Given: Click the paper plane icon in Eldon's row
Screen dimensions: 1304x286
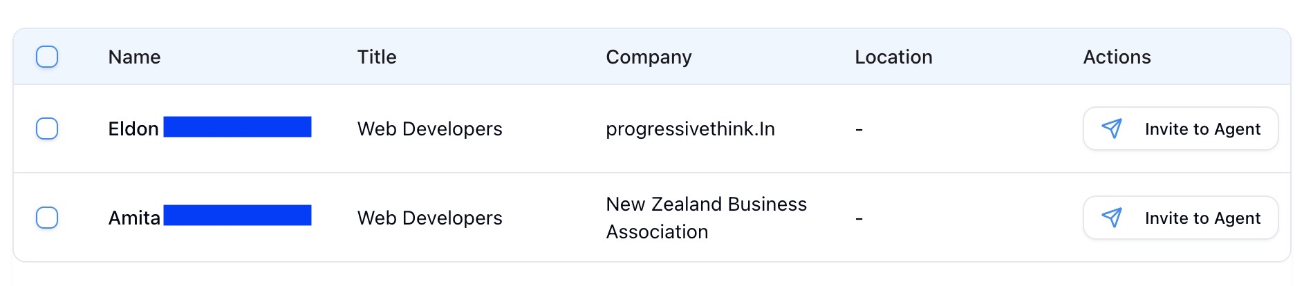Looking at the screenshot, I should (x=1111, y=128).
